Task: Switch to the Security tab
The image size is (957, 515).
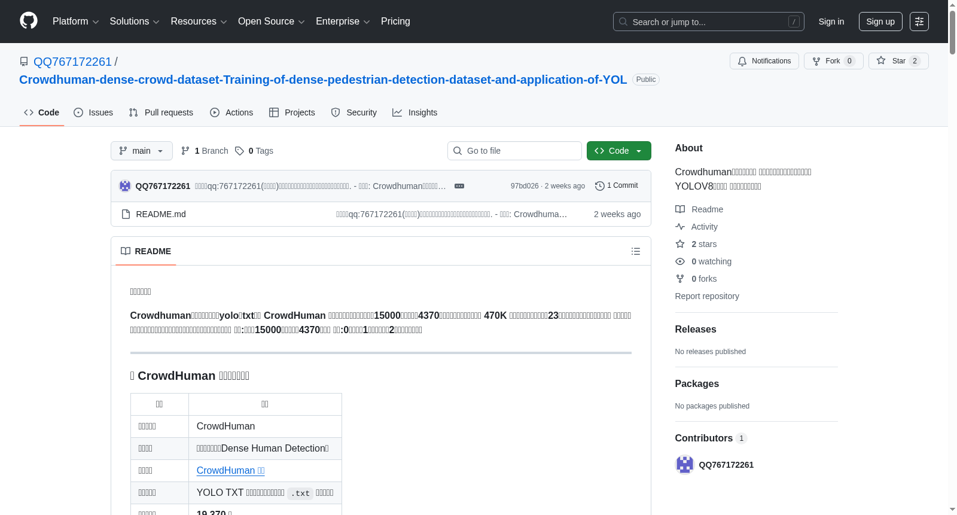Action: 354,112
